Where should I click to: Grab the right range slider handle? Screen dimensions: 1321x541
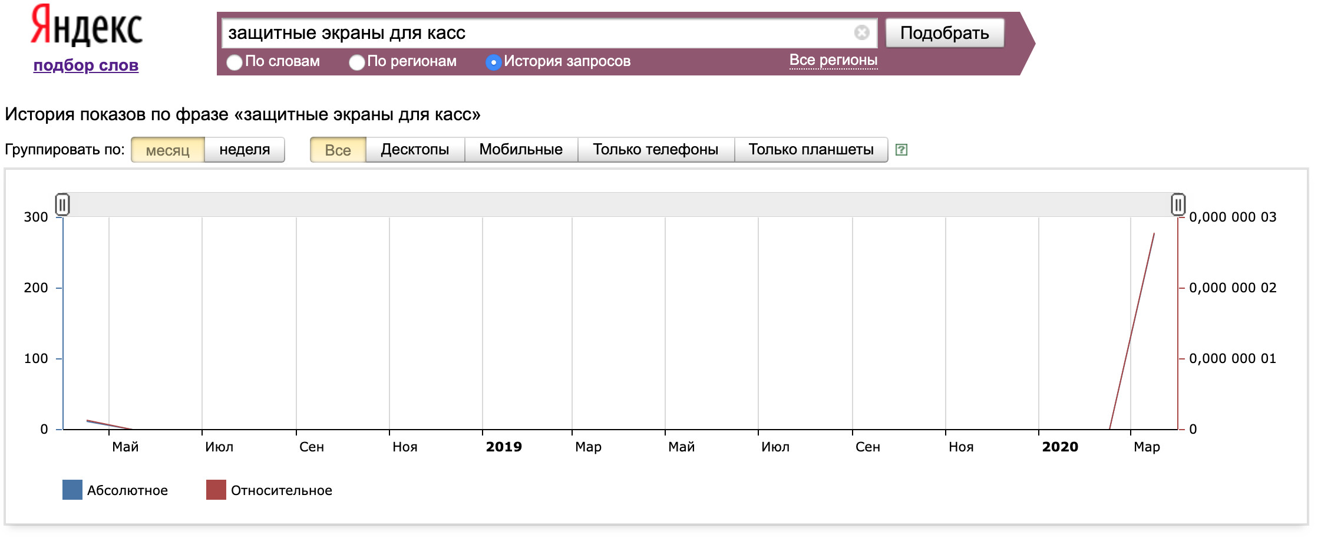[x=1178, y=204]
